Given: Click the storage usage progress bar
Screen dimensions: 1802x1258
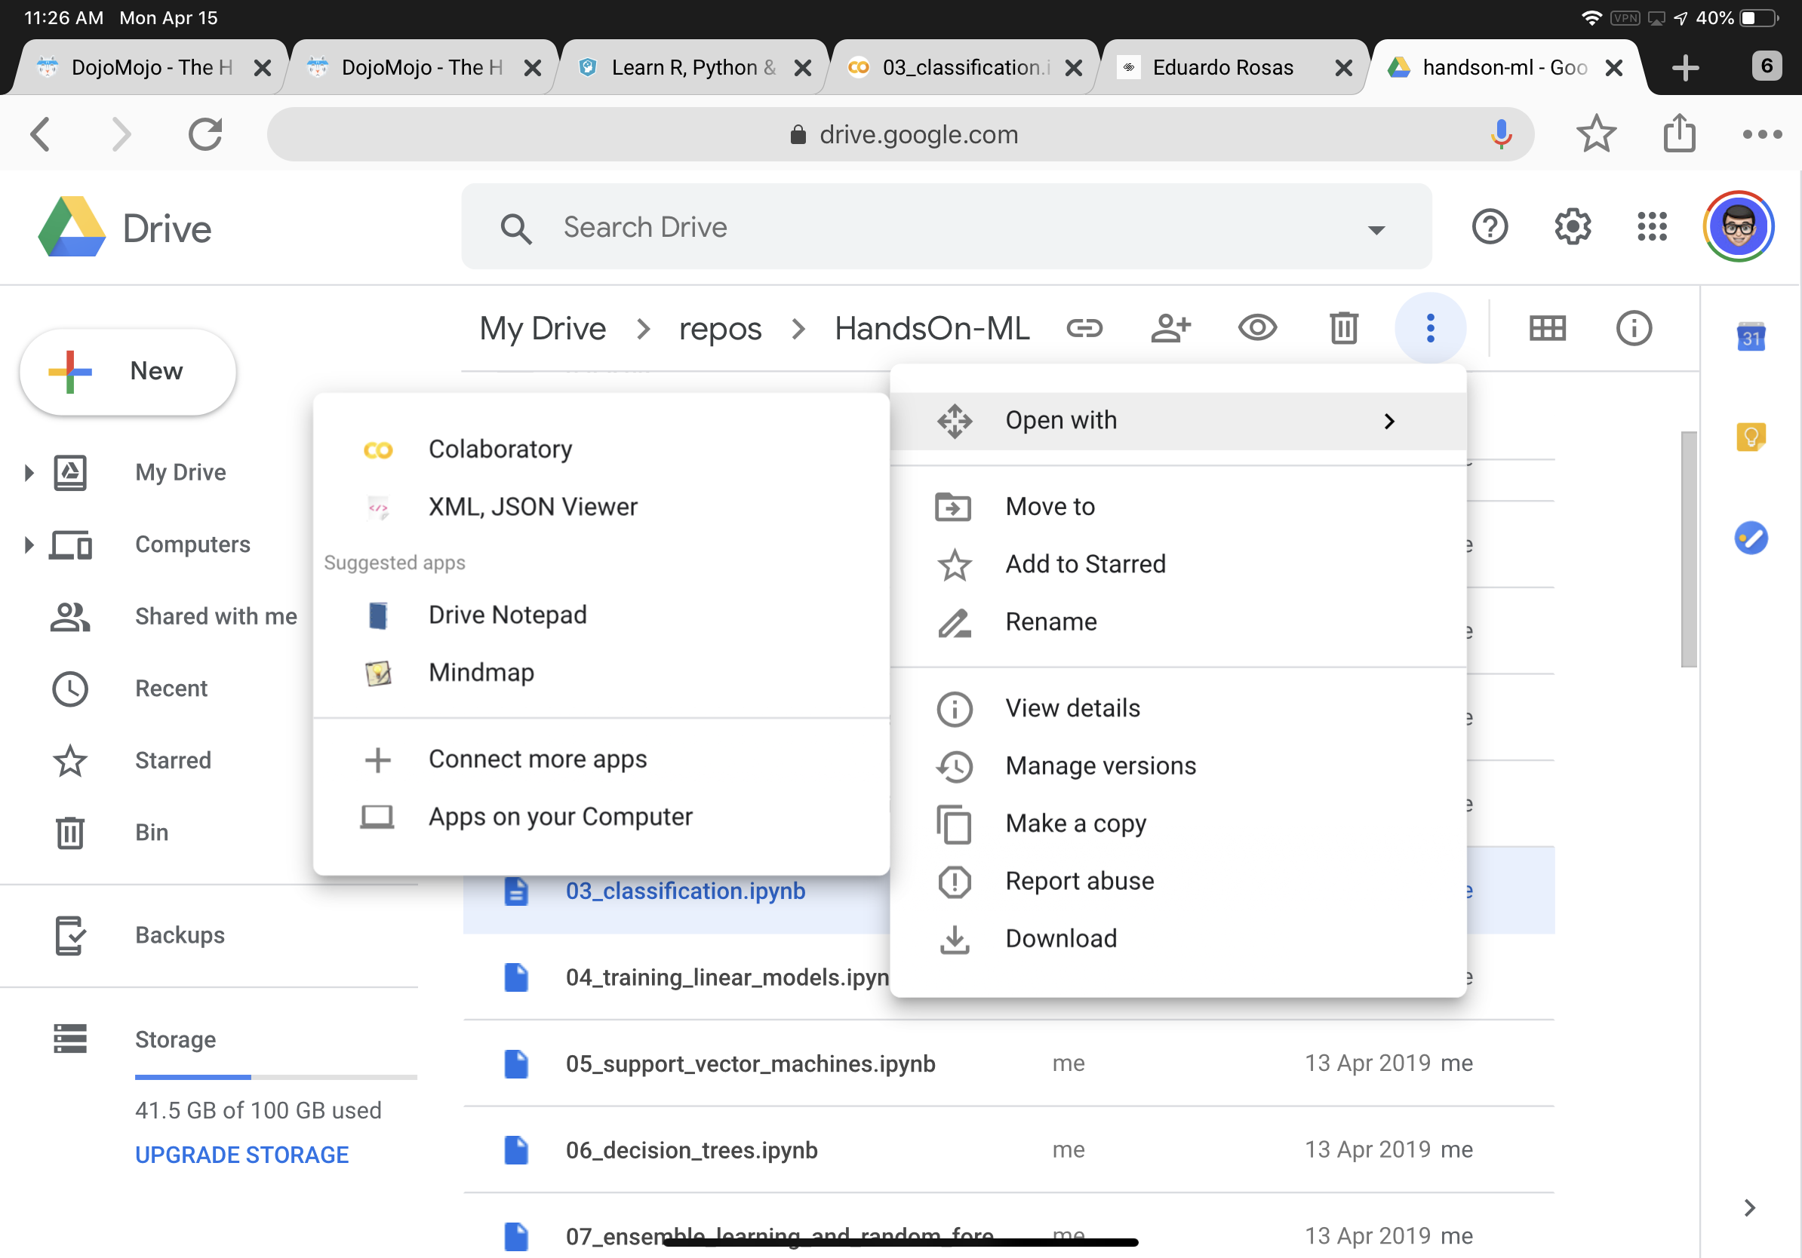Looking at the screenshot, I should (x=275, y=1078).
